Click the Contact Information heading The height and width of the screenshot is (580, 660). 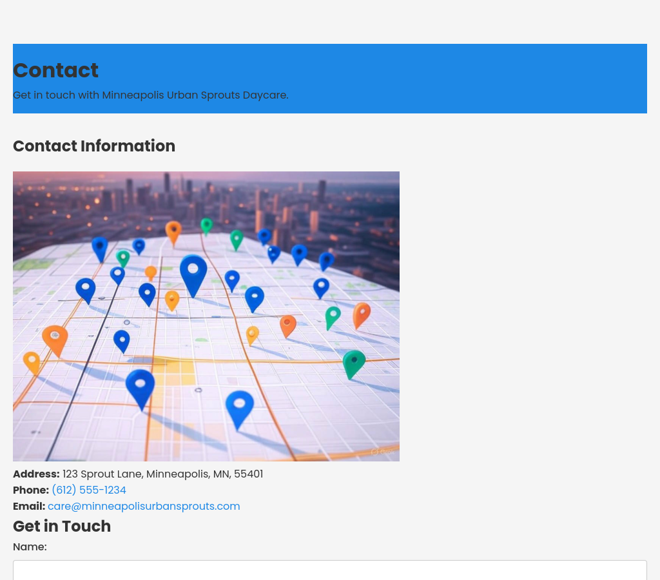[94, 146]
